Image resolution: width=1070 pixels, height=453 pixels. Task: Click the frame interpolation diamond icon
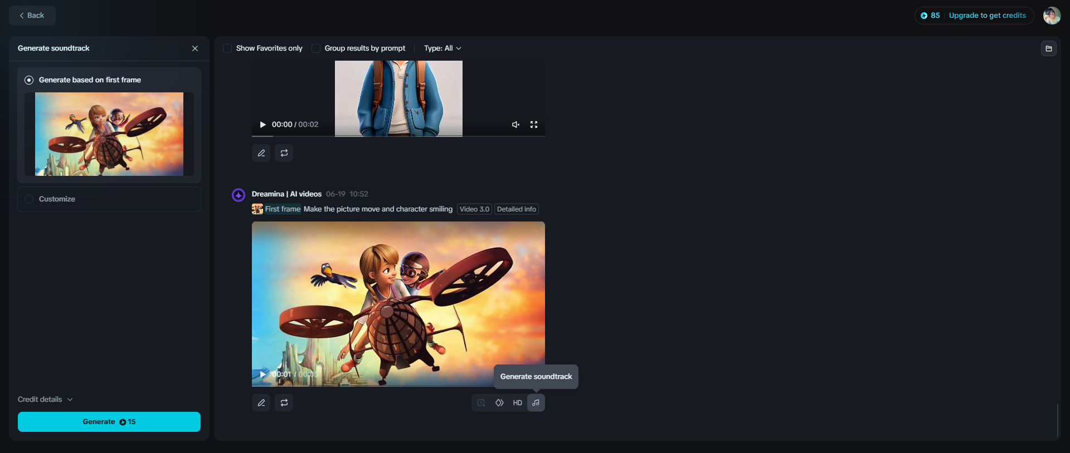point(499,403)
